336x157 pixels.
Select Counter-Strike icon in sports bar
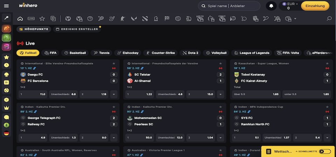[123, 18]
